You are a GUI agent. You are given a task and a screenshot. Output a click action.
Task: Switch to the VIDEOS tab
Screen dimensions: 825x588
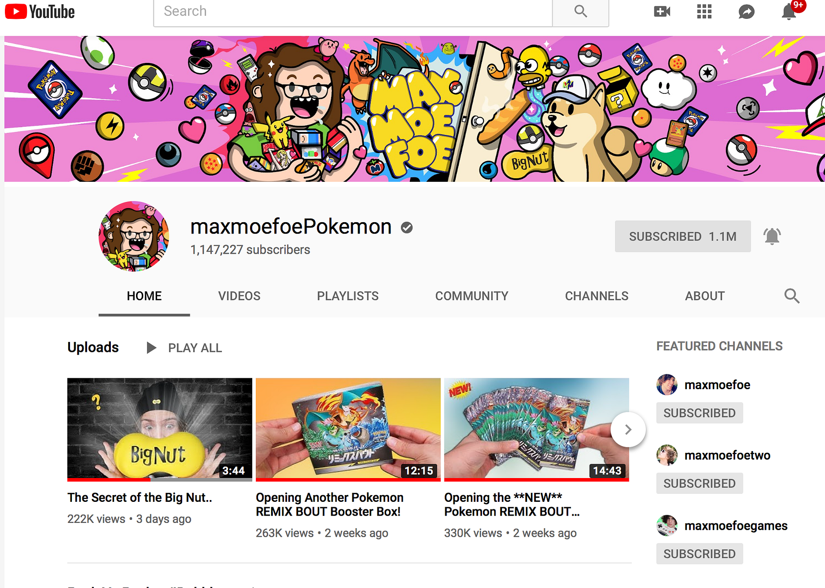coord(239,296)
